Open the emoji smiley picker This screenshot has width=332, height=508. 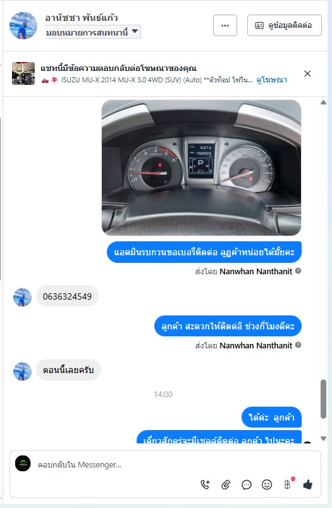[267, 485]
